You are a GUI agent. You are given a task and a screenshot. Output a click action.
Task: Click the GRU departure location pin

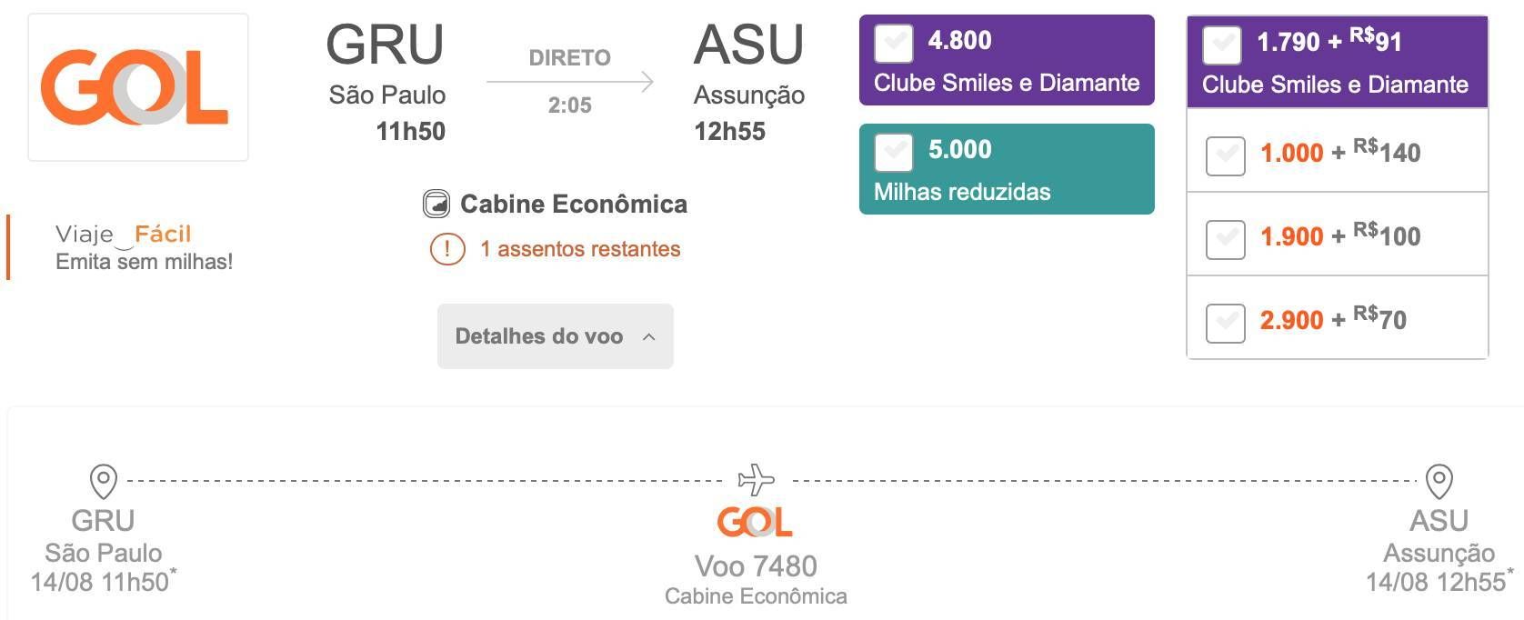point(104,481)
